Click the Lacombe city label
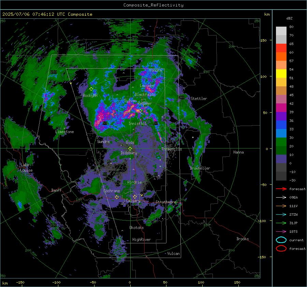 pyautogui.click(x=147, y=86)
